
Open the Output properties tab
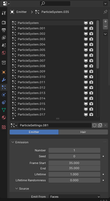tap(4, 30)
